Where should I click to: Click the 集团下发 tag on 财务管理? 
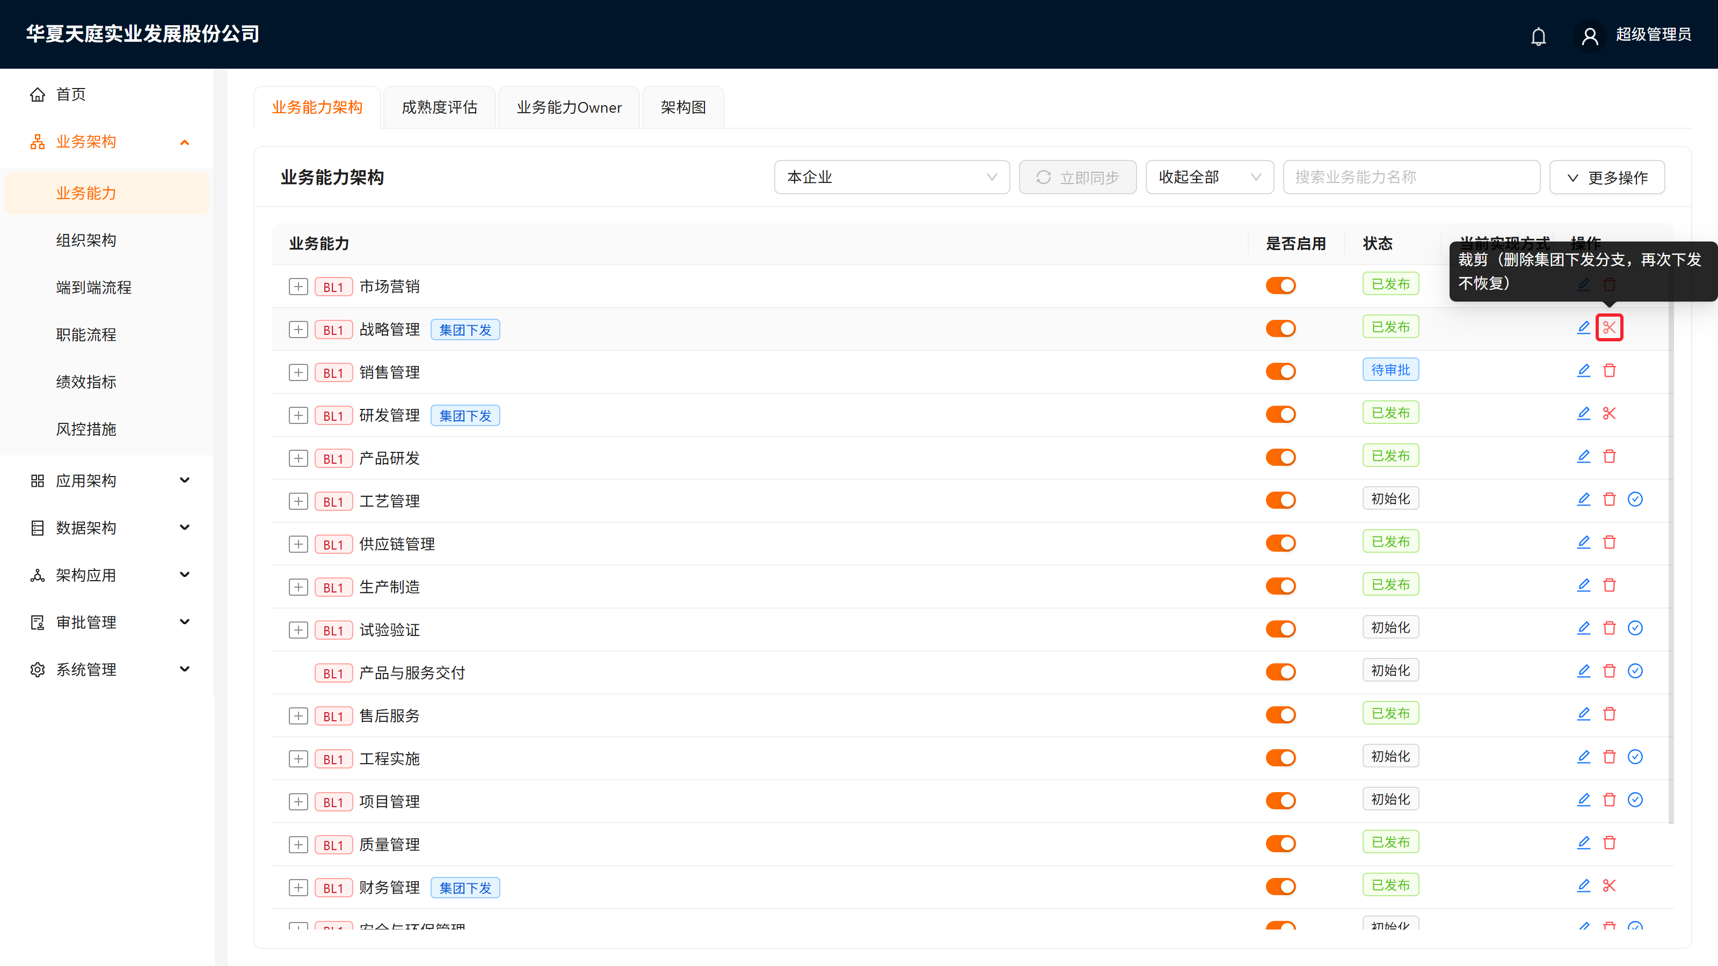point(465,888)
